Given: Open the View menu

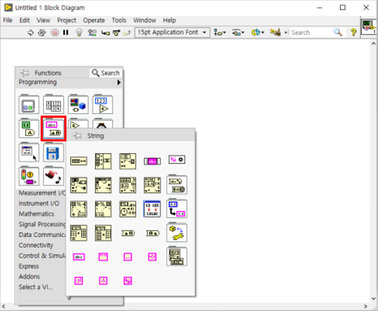Looking at the screenshot, I should click(43, 20).
